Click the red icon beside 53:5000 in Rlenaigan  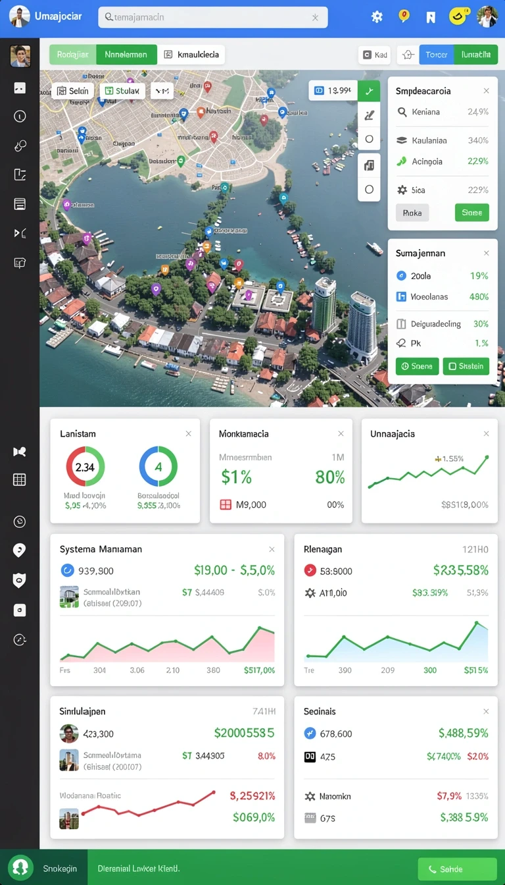coord(310,570)
